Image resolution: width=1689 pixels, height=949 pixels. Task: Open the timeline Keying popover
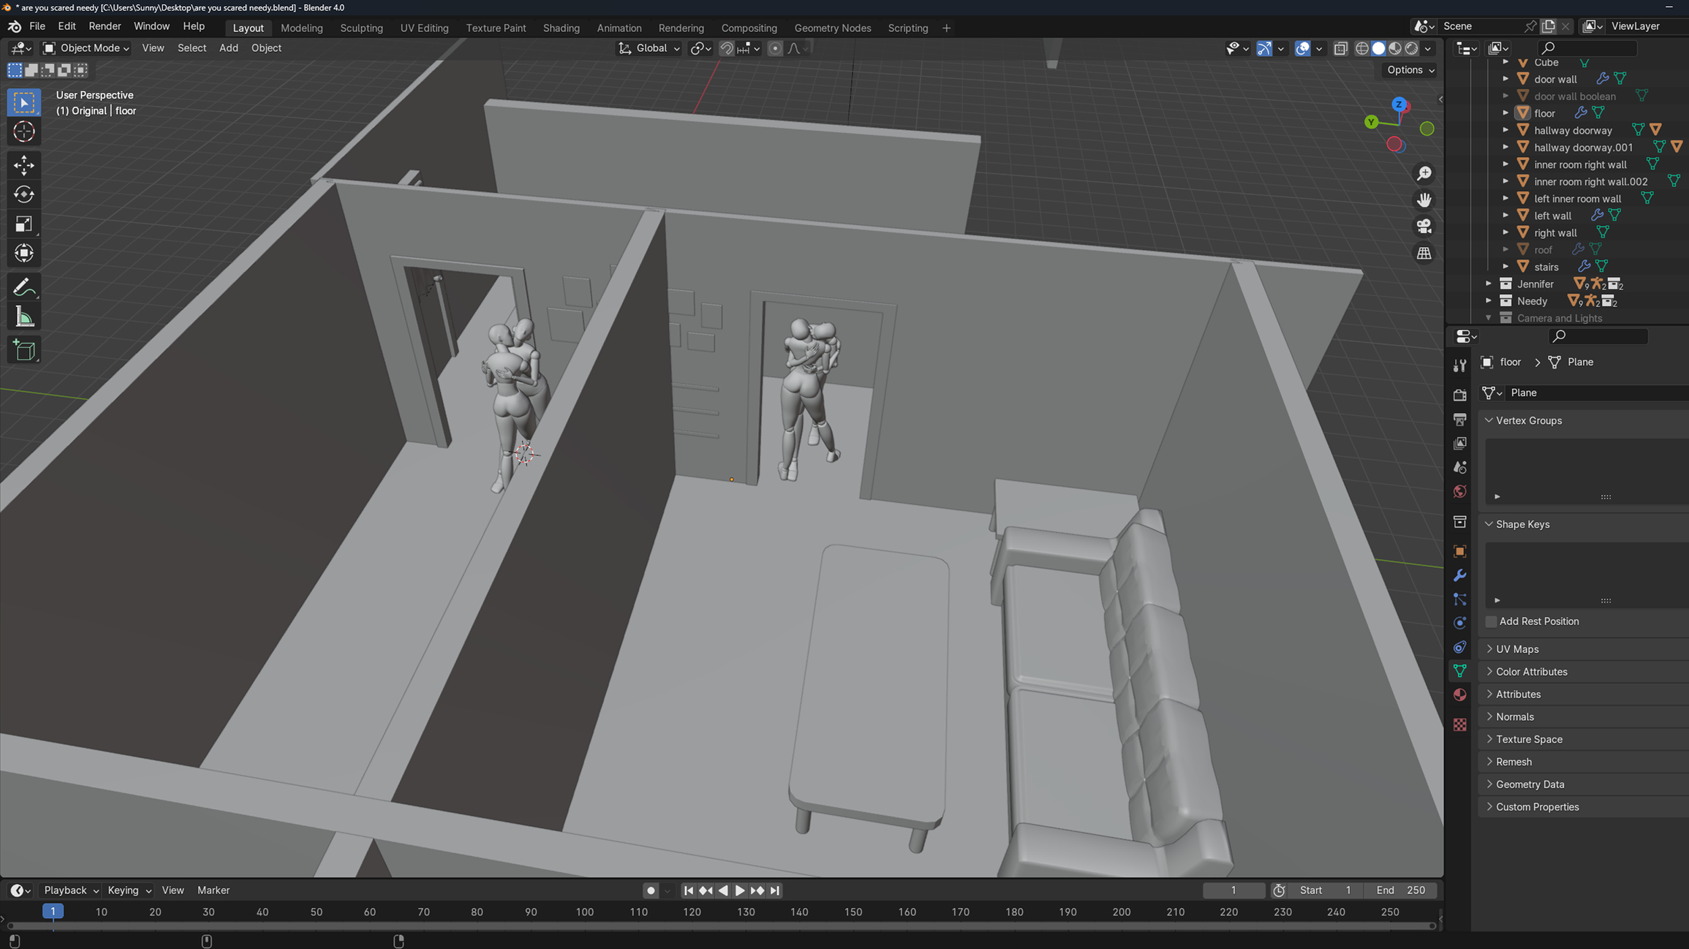(x=128, y=890)
